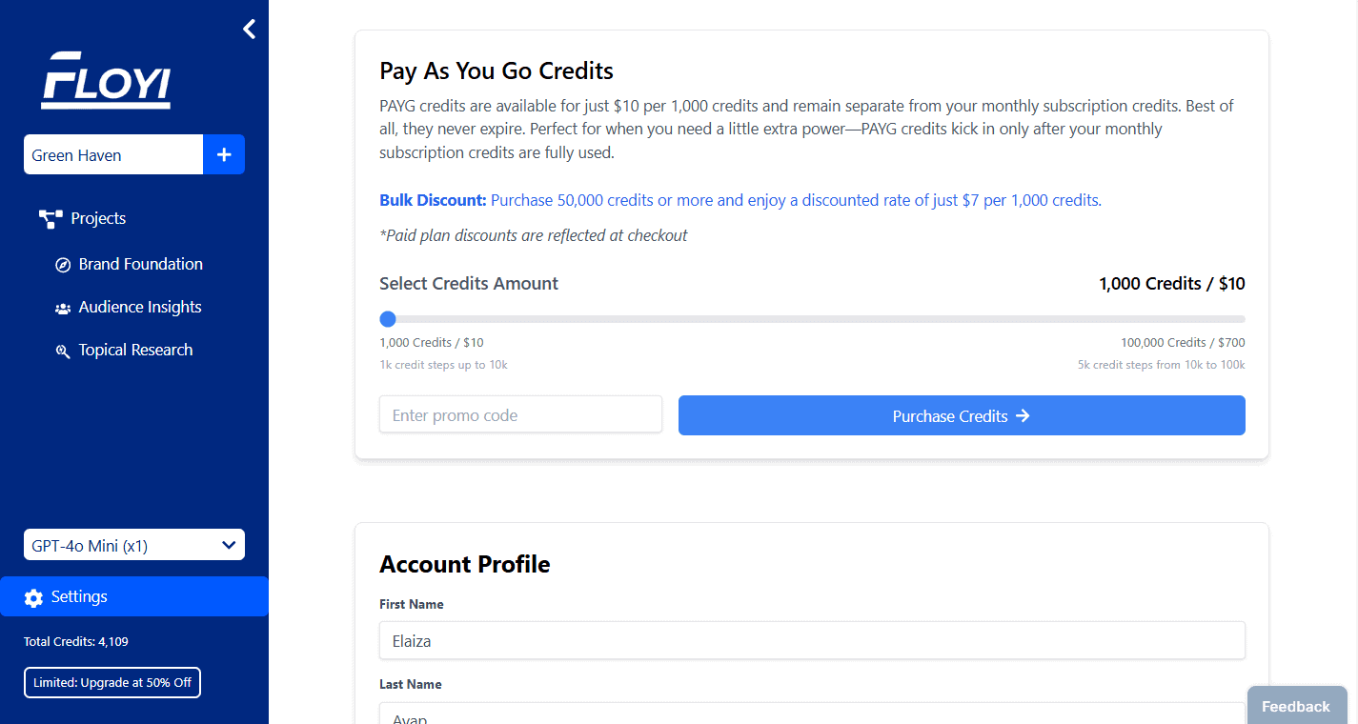Collapse the sidebar with the left chevron
This screenshot has height=724, width=1358.
coord(250,29)
